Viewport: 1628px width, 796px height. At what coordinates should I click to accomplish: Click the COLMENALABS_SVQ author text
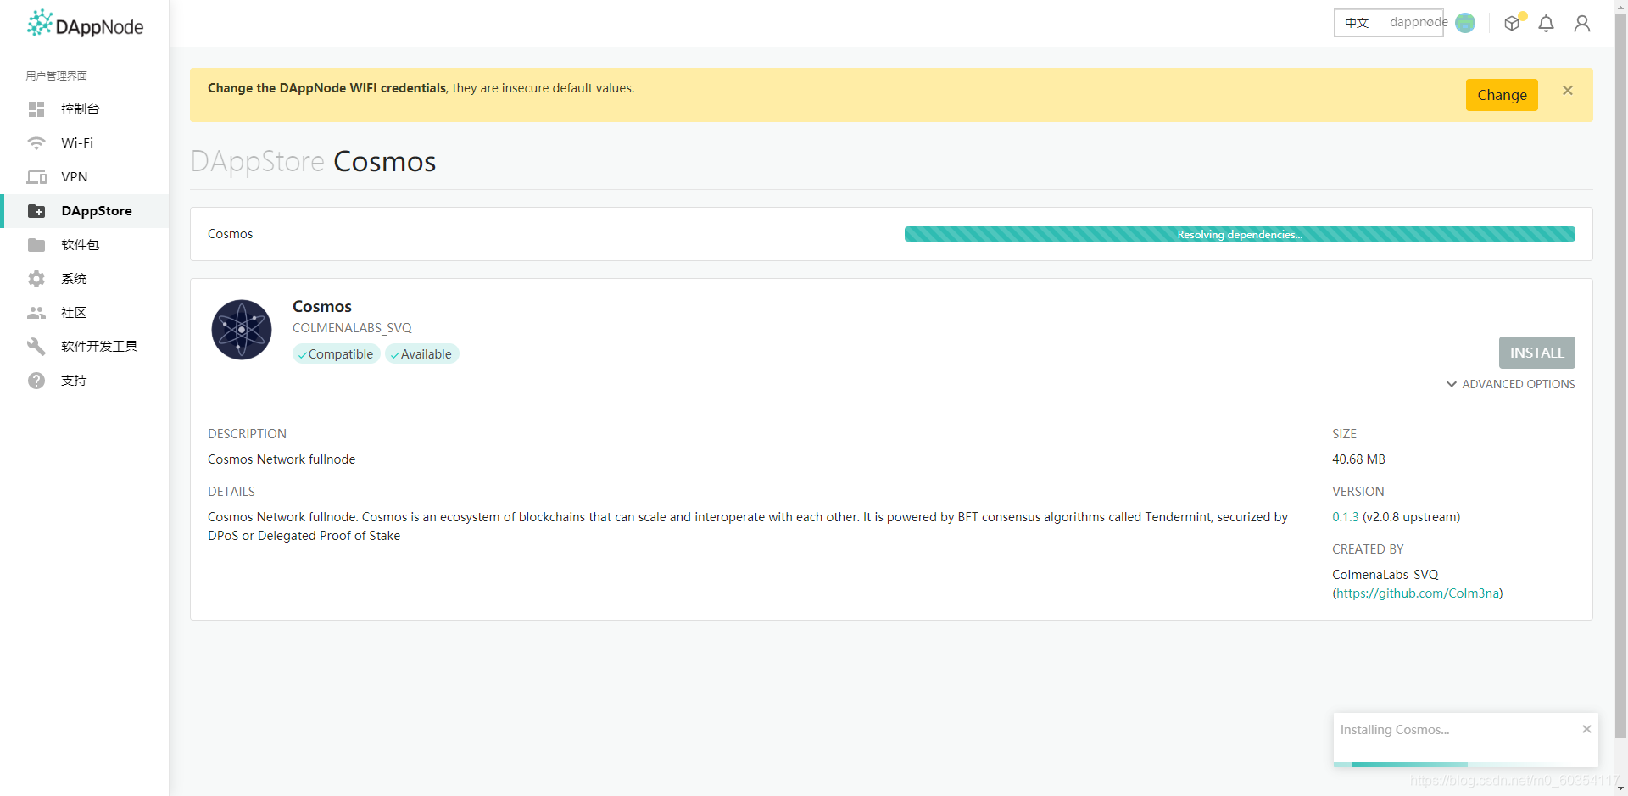pos(352,328)
